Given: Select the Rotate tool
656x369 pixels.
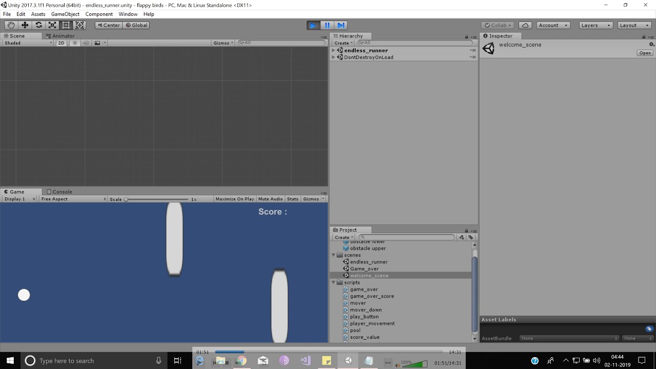Looking at the screenshot, I should 38,25.
